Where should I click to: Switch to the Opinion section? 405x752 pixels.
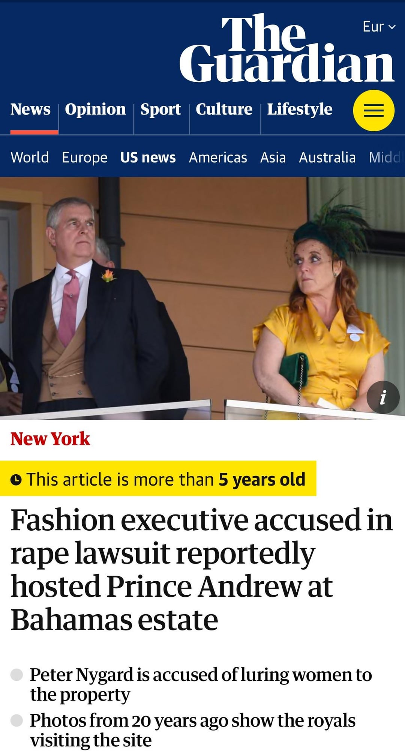[x=96, y=109]
